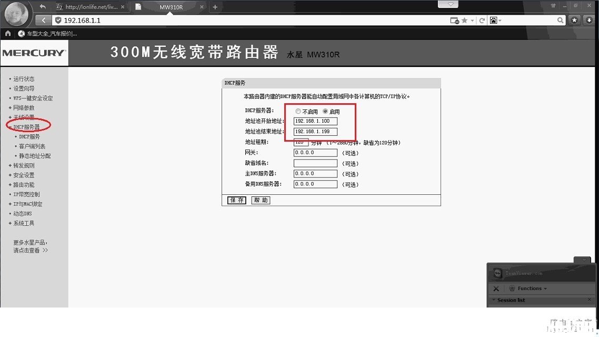Expand IP与MAC绑定 menu

point(27,204)
